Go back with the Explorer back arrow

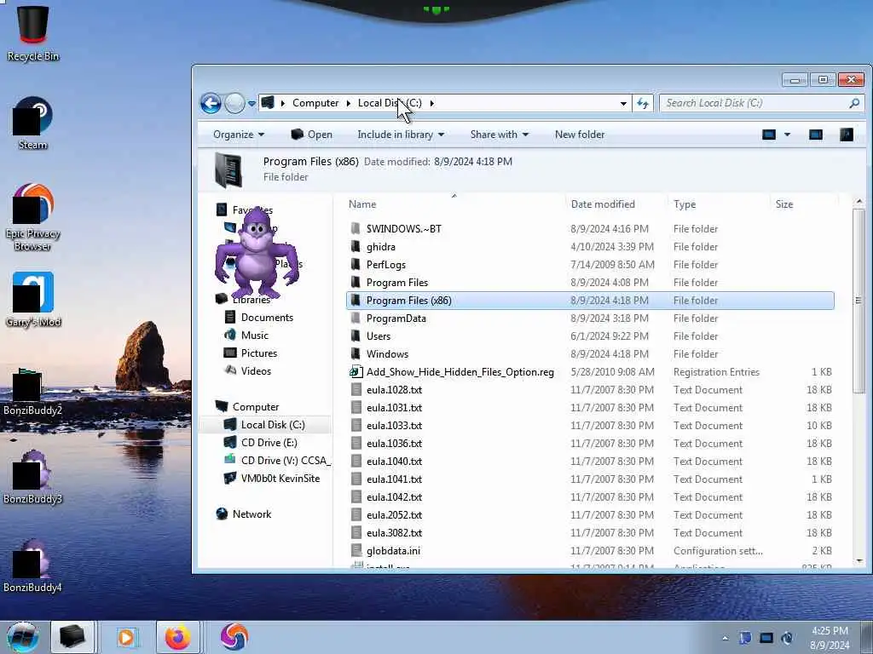(211, 103)
